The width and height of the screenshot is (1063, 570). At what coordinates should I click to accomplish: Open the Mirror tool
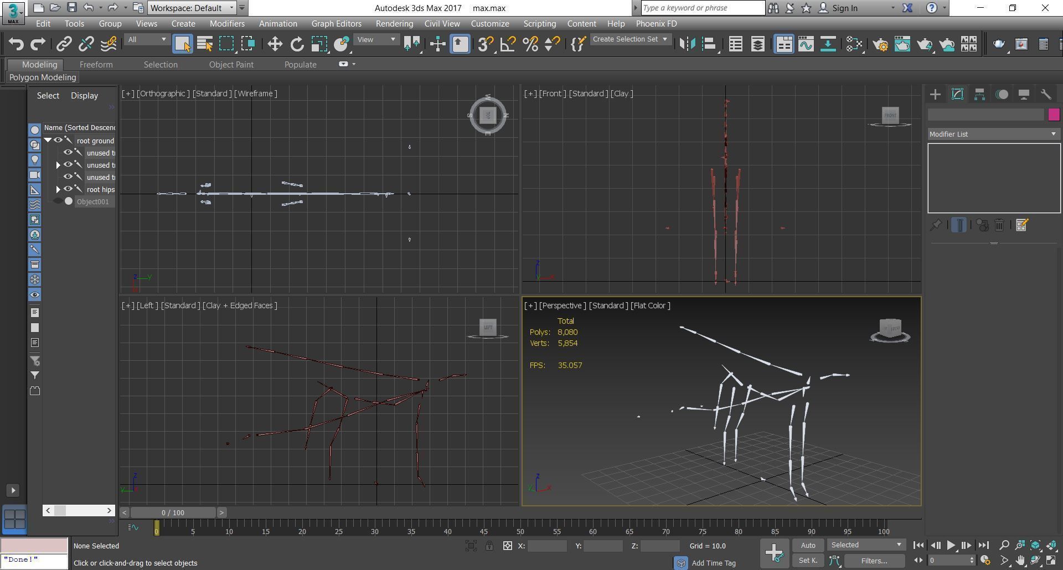tap(687, 44)
